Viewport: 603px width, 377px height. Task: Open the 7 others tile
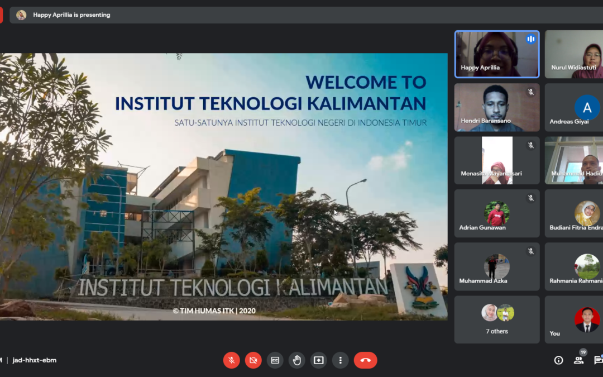pyautogui.click(x=497, y=319)
